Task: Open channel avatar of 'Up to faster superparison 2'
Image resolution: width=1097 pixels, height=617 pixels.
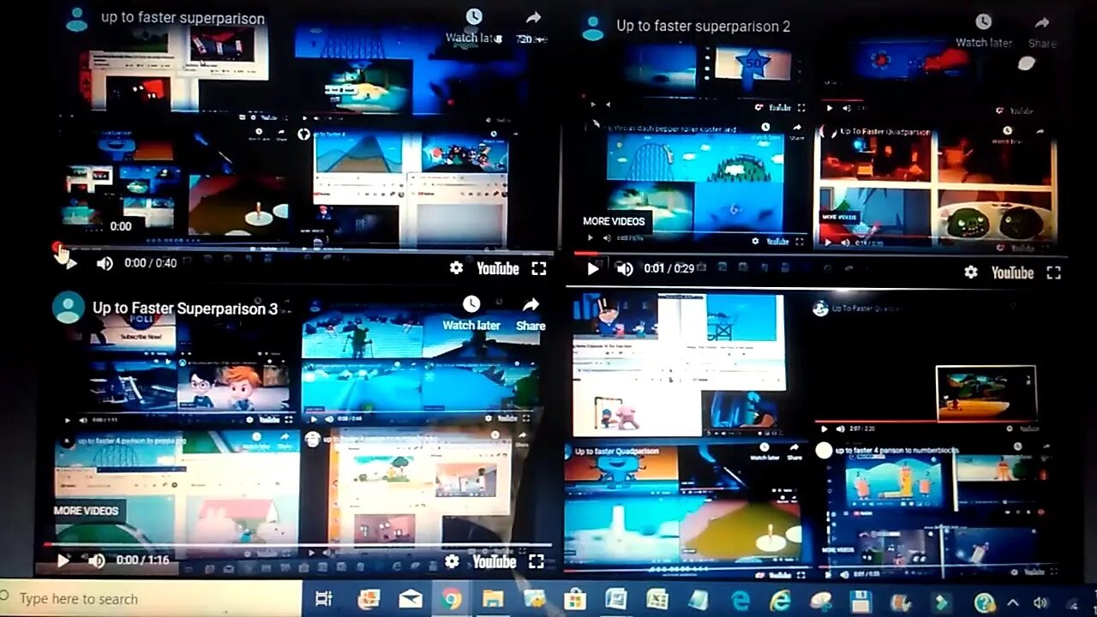Action: point(593,27)
